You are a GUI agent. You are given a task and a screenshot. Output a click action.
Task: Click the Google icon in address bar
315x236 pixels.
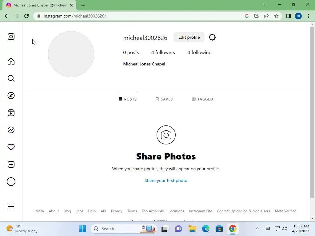[x=247, y=16]
